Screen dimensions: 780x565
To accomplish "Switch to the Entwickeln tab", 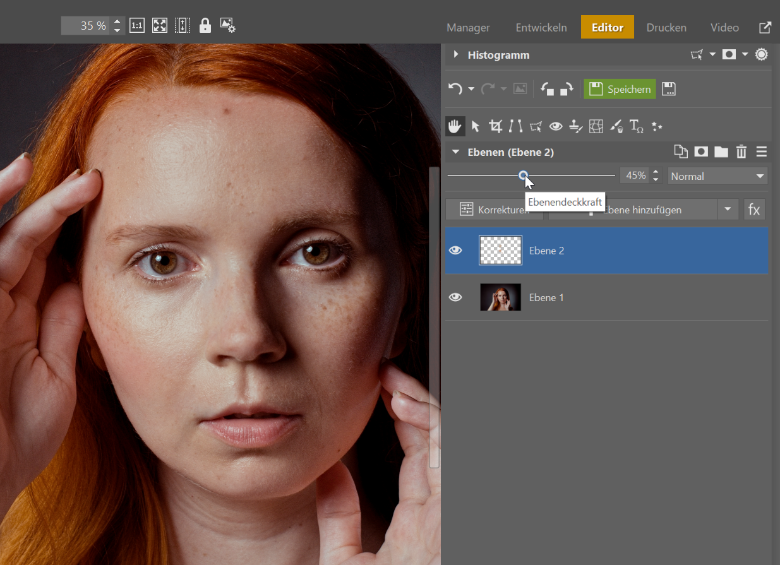I will [x=541, y=28].
